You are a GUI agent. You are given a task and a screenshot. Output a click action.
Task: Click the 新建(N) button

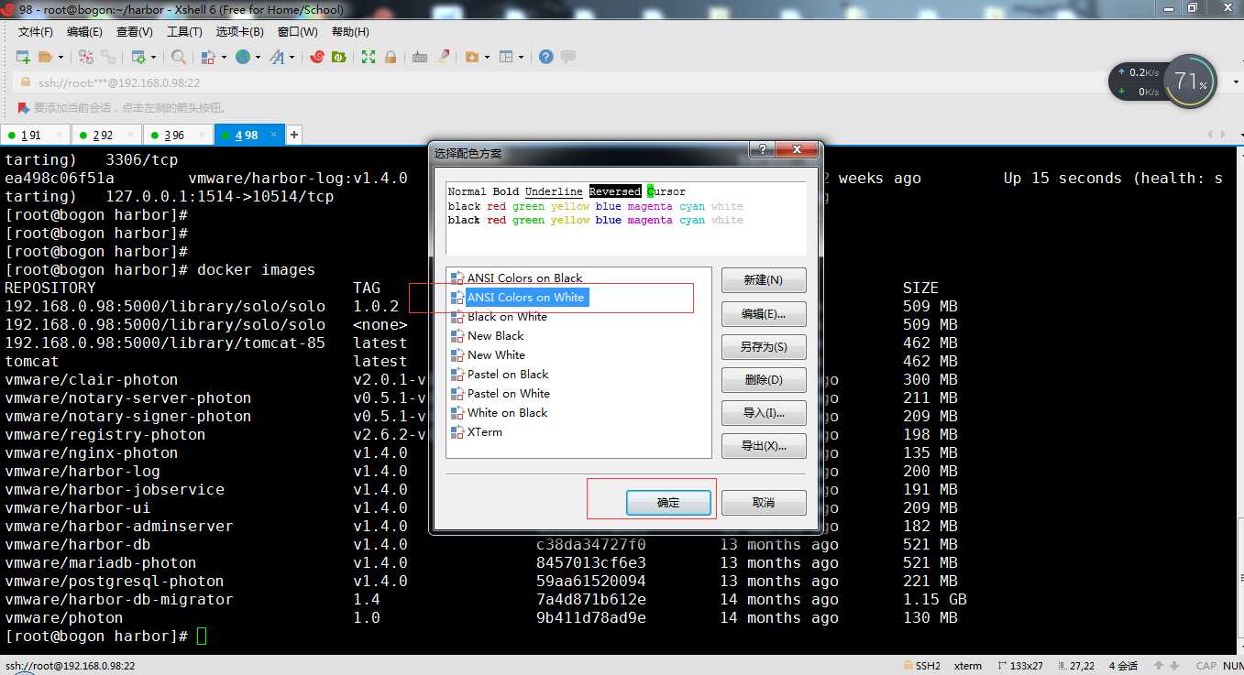764,280
